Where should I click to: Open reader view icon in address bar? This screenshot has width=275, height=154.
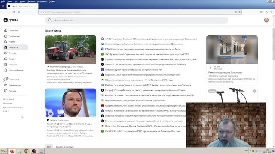[235, 12]
